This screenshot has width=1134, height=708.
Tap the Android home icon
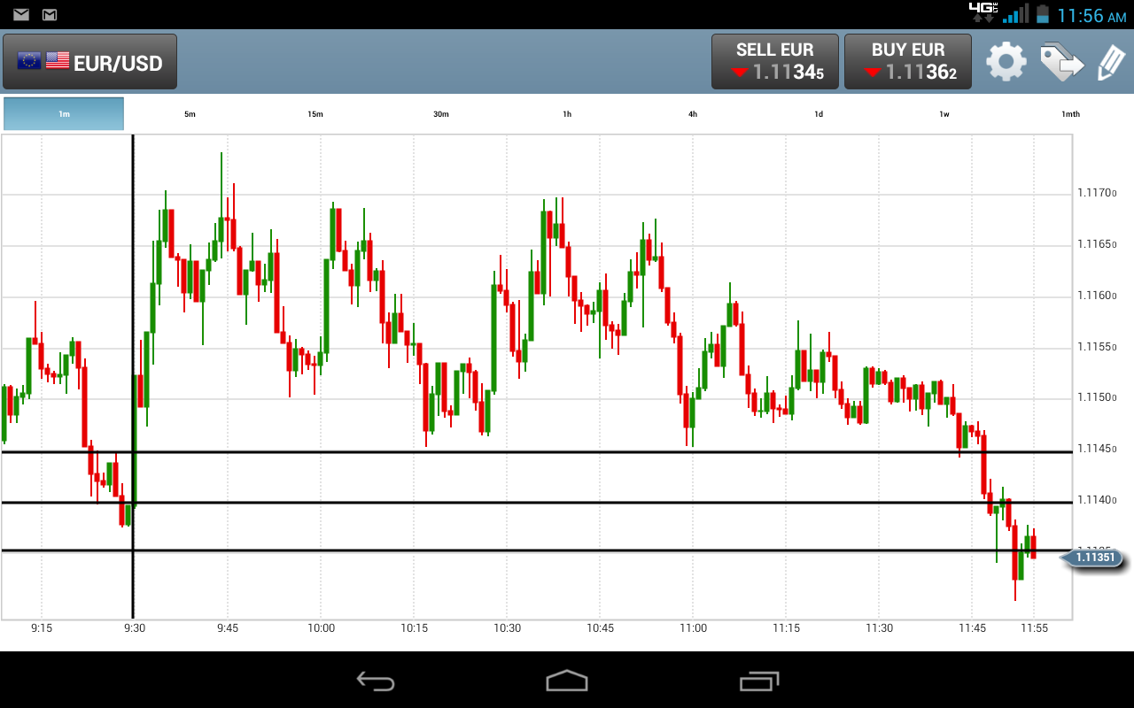567,681
